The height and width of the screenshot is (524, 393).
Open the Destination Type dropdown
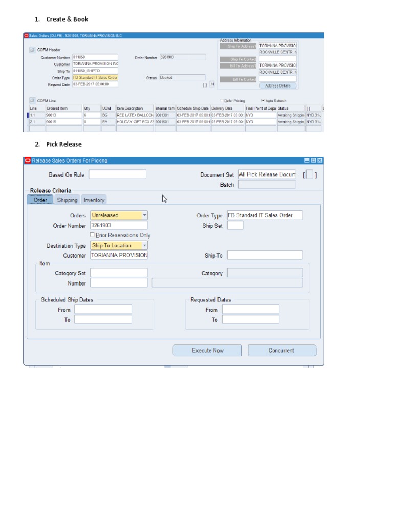(145, 245)
